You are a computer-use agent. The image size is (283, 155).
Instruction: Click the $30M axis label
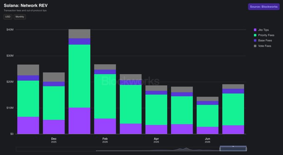click(x=10, y=56)
